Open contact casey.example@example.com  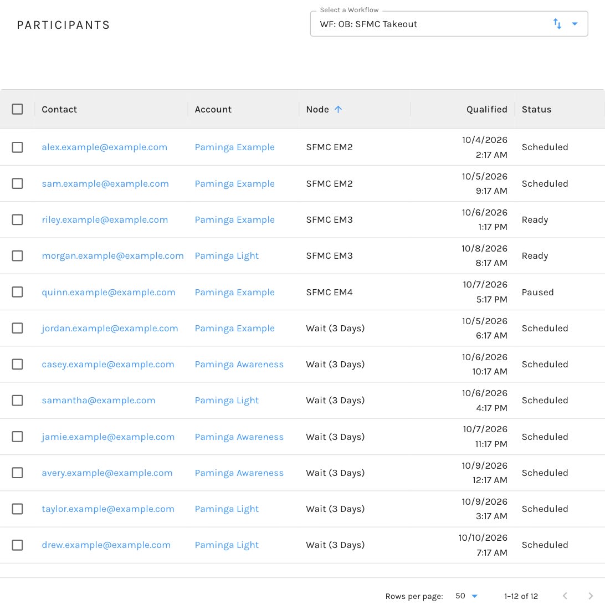pos(108,365)
